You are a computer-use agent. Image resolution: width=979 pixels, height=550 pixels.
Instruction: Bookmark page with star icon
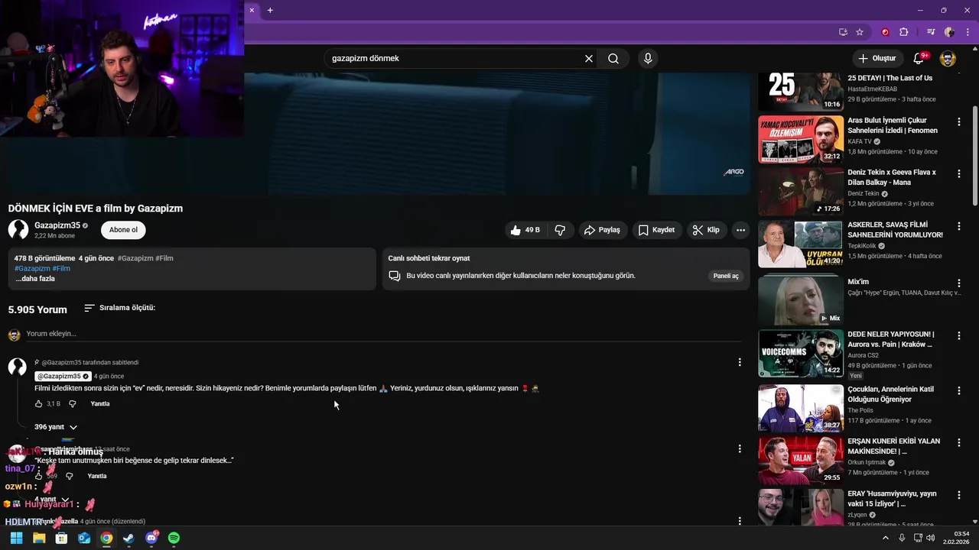[x=860, y=32]
